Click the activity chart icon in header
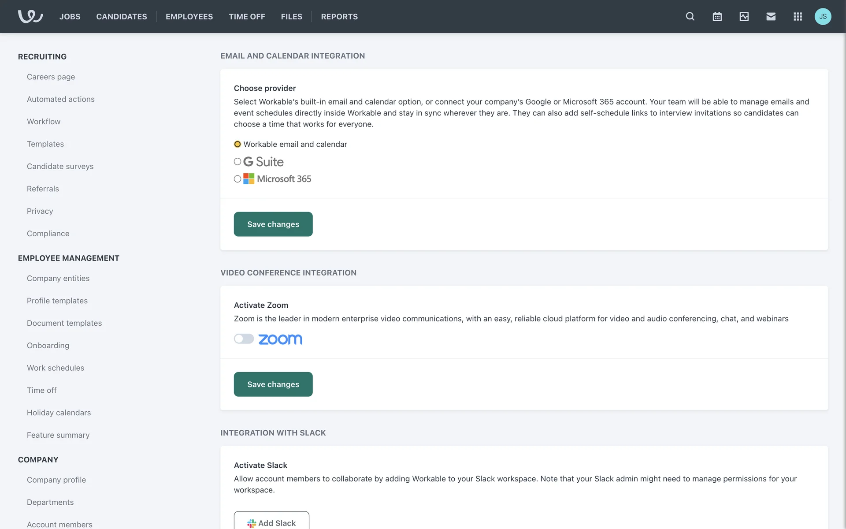The image size is (846, 529). [x=744, y=16]
